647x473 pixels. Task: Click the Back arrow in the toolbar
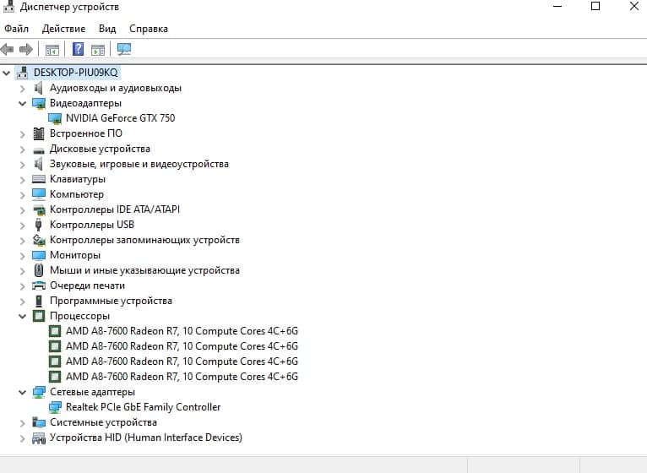click(8, 49)
